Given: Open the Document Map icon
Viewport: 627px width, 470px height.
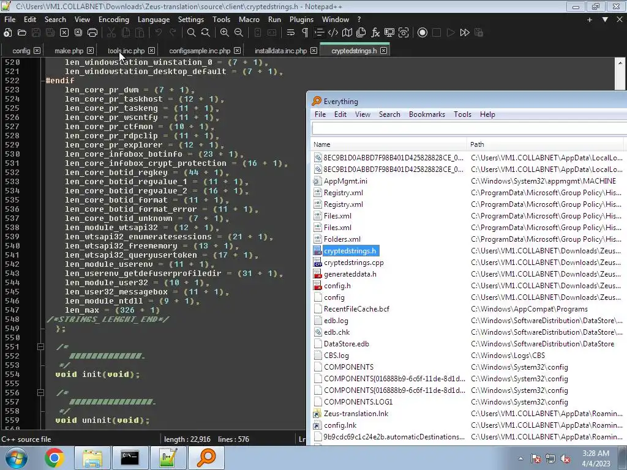Looking at the screenshot, I should 347,33.
